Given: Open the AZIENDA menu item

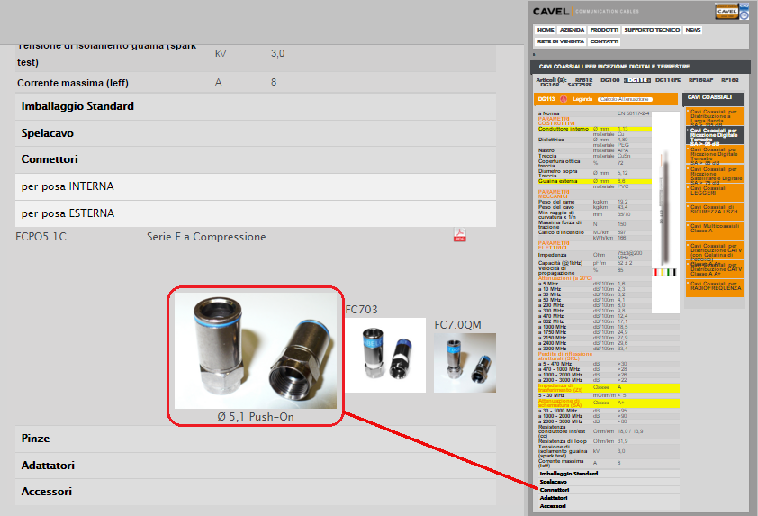Looking at the screenshot, I should 572,30.
